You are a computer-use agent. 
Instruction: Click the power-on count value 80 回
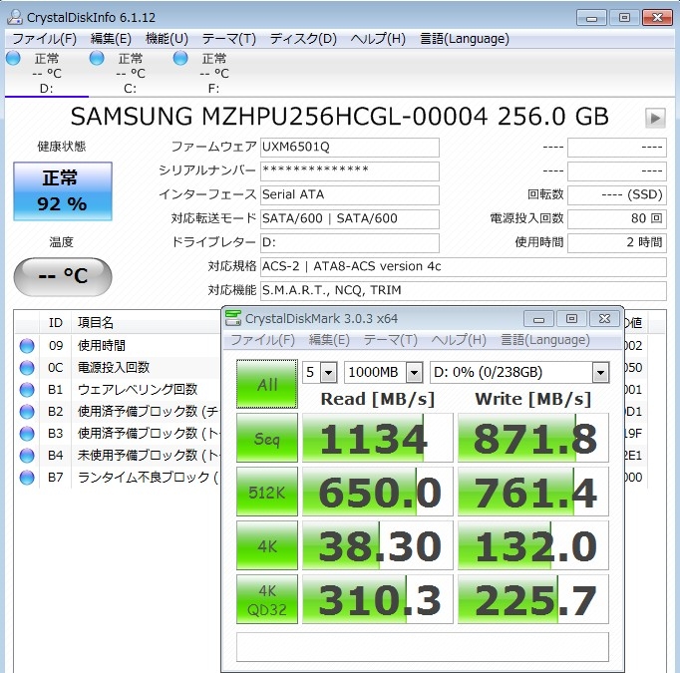click(x=616, y=218)
